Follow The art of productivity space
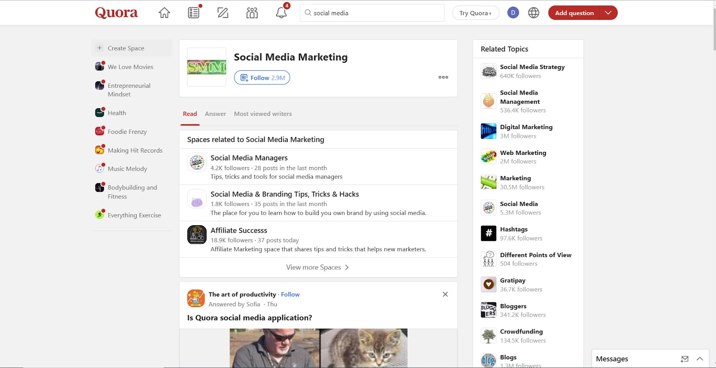The width and height of the screenshot is (716, 368). click(290, 294)
